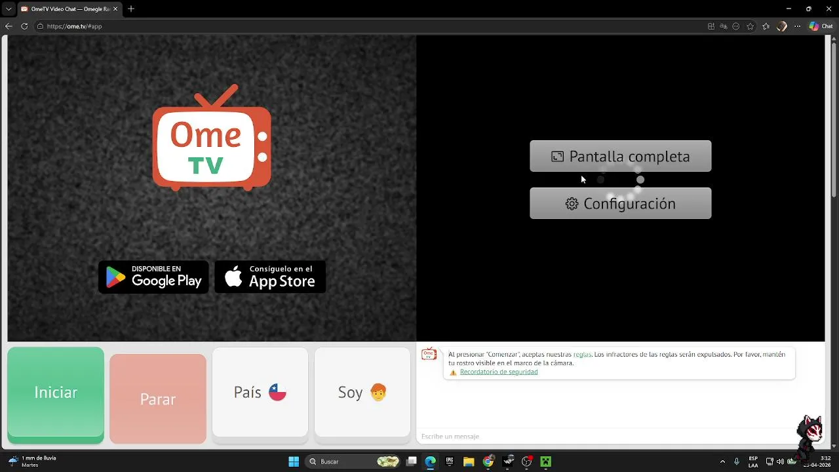This screenshot has width=839, height=472.
Task: Click the warning triangle icon in the notice
Action: click(x=453, y=372)
